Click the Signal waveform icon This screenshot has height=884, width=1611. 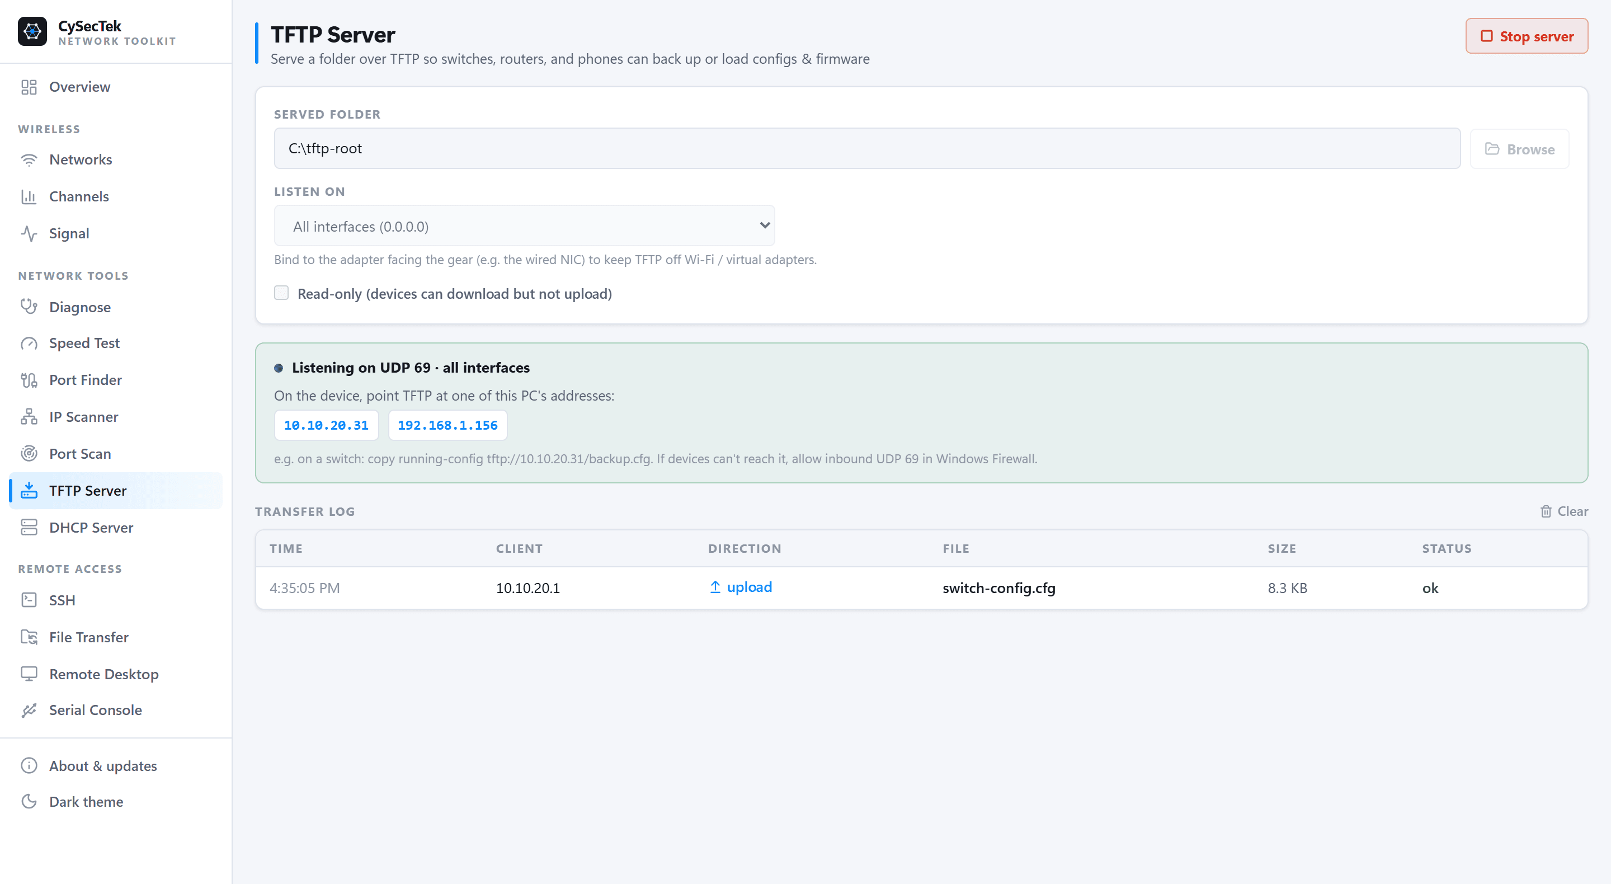[29, 233]
